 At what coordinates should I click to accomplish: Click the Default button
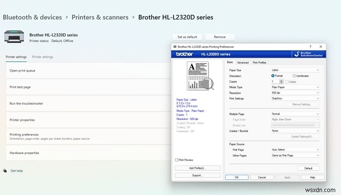coord(308,168)
